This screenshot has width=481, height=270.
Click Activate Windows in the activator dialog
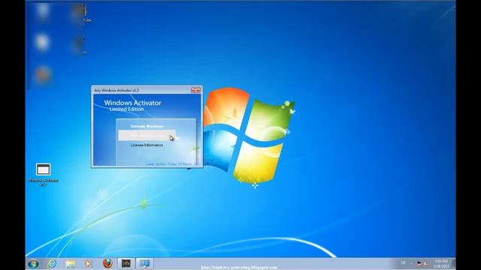(x=147, y=126)
